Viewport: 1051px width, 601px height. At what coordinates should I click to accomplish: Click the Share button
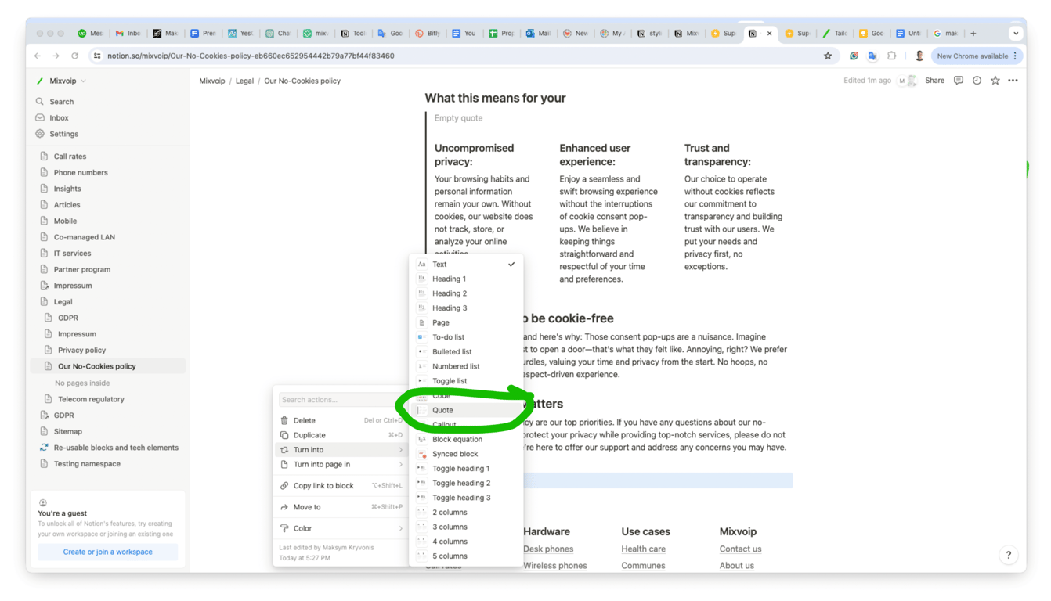coord(934,81)
